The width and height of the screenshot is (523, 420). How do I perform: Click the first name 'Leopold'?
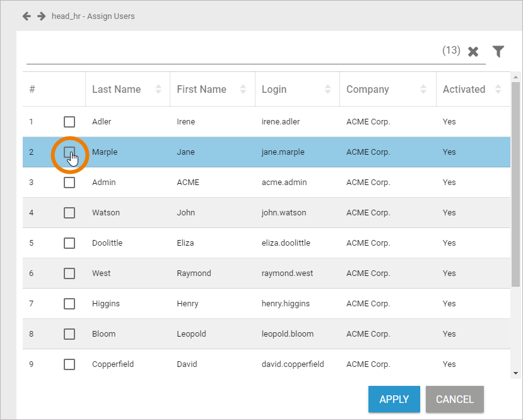click(x=191, y=333)
